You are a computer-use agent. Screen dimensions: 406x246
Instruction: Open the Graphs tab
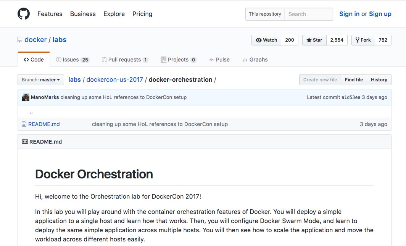[x=255, y=60]
